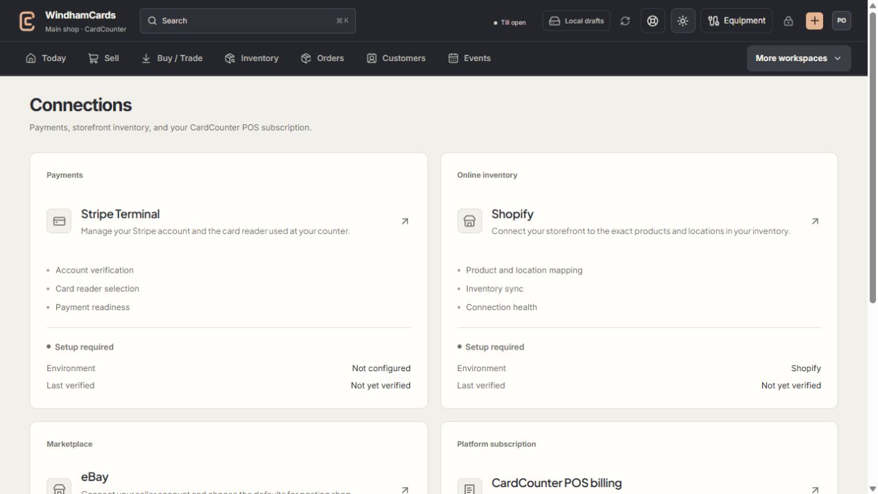Click the Equipment cable icon
This screenshot has width=878, height=494.
pos(714,21)
